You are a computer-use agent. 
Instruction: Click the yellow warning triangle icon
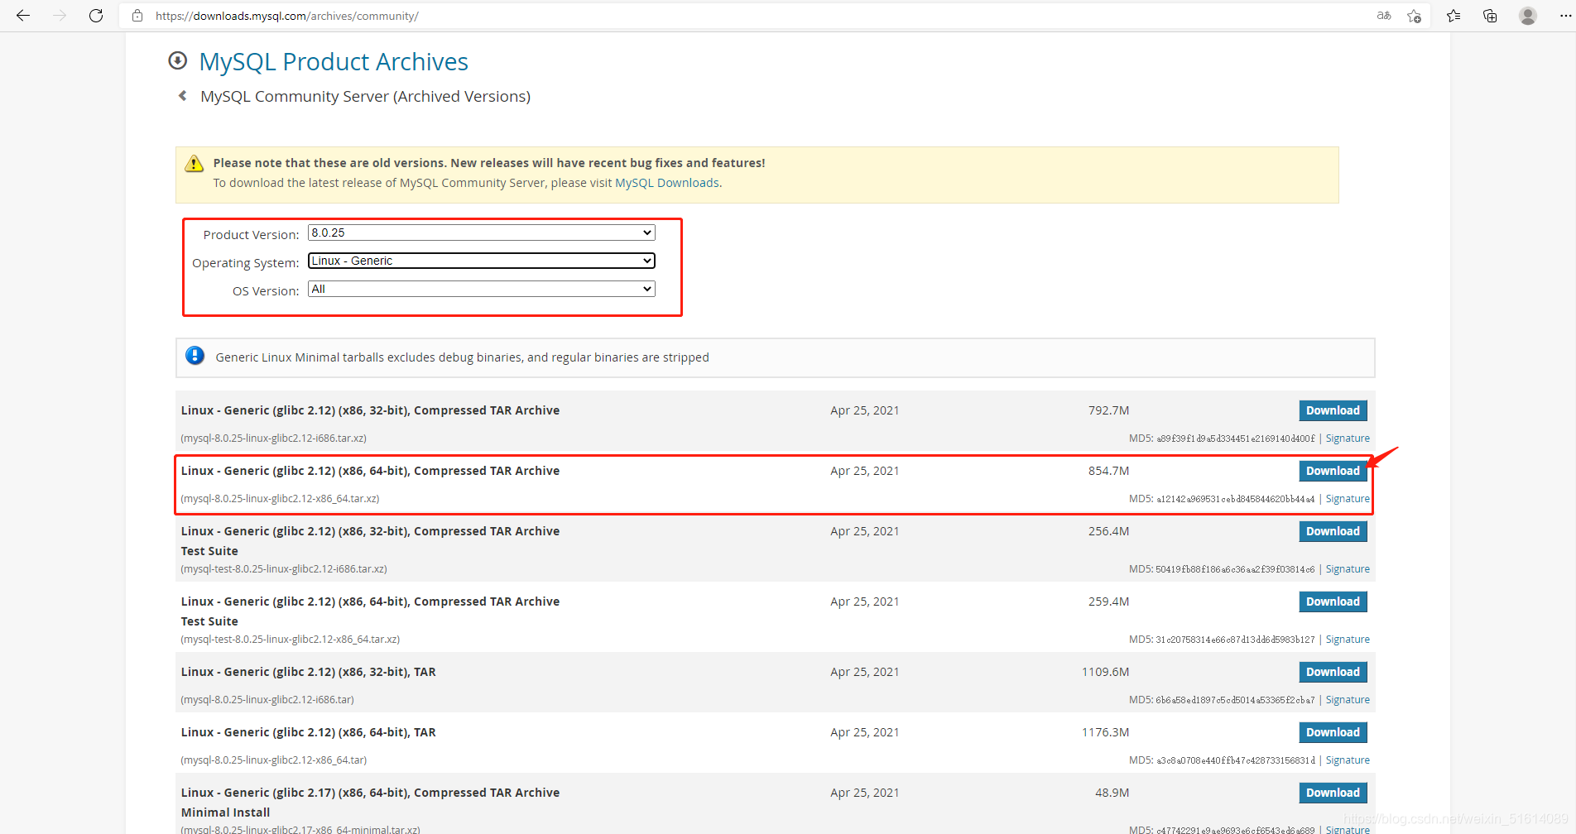(x=195, y=163)
